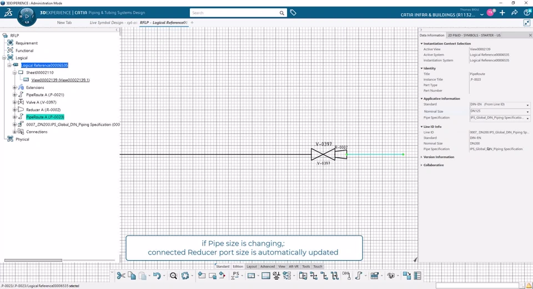This screenshot has height=289, width=533.
Task: Click the tag icon beside search bar
Action: pos(293,13)
